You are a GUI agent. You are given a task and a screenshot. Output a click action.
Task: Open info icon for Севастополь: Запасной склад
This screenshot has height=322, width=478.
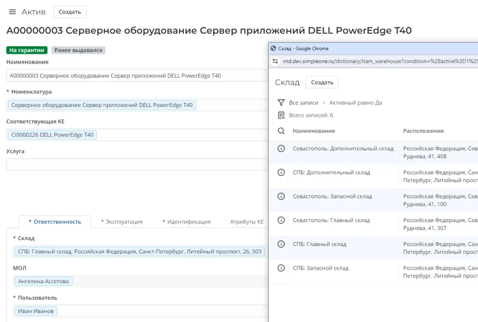coord(281,196)
